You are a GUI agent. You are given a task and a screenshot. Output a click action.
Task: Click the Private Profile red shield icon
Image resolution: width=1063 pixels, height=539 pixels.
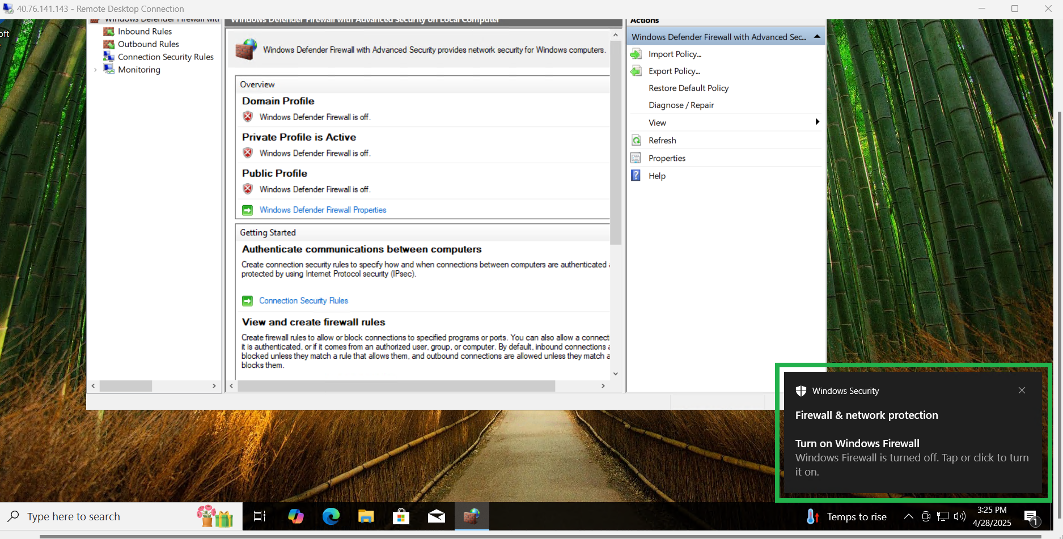(248, 153)
